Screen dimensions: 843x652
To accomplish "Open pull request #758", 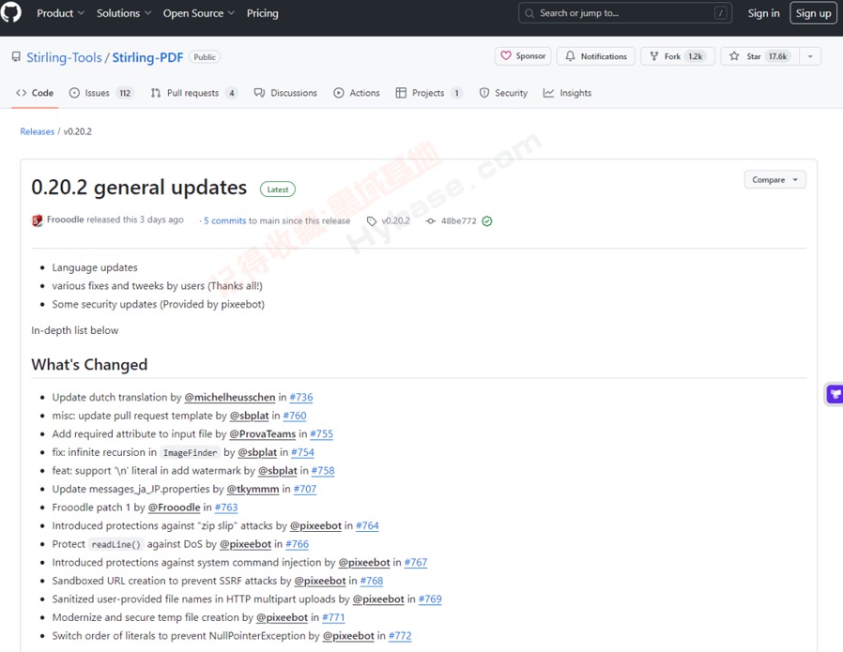I will tap(323, 470).
